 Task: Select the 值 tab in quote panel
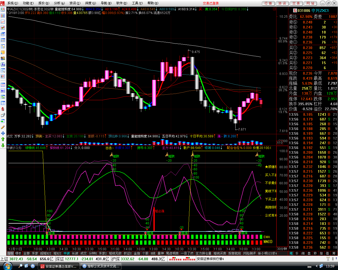[x=327, y=253]
